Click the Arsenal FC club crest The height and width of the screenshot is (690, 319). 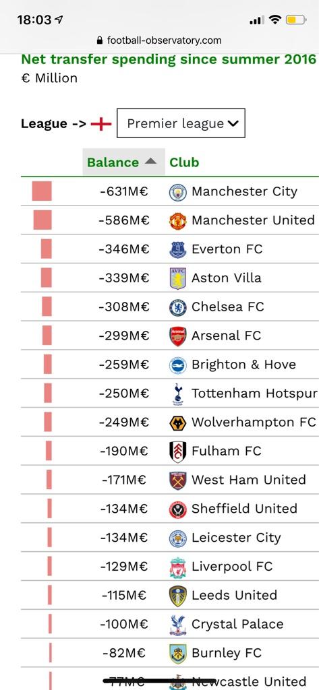click(177, 336)
